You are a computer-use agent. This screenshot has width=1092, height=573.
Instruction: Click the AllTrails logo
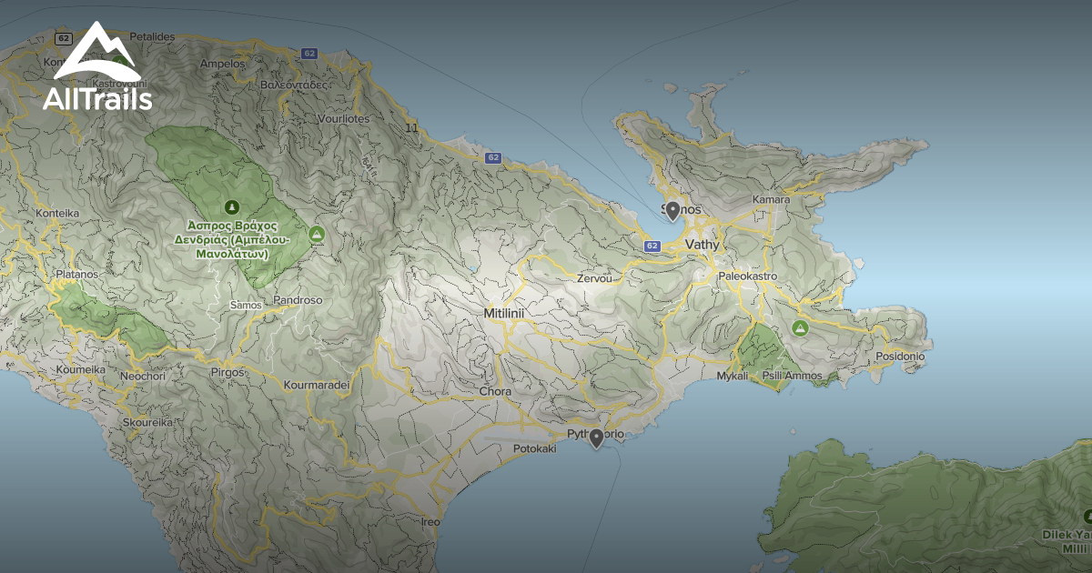click(97, 68)
